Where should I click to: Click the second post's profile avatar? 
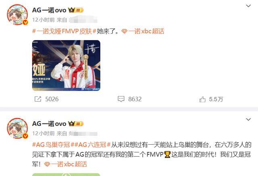[17, 128]
